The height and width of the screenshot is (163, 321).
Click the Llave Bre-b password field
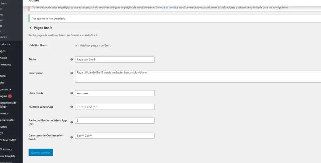[x=115, y=93]
